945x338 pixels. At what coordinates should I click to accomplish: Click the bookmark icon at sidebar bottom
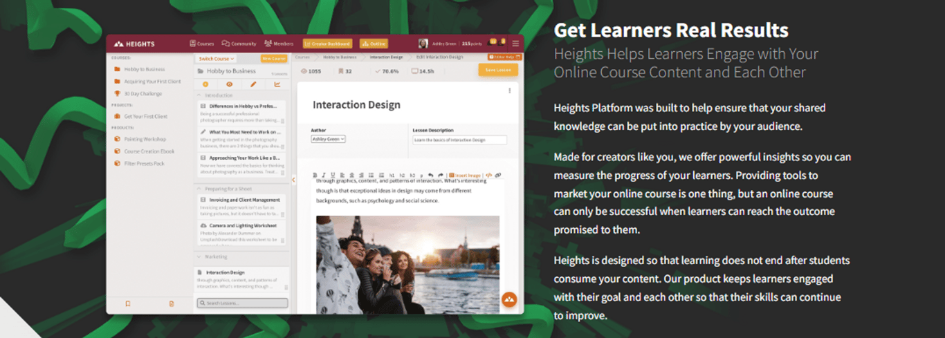tap(128, 303)
